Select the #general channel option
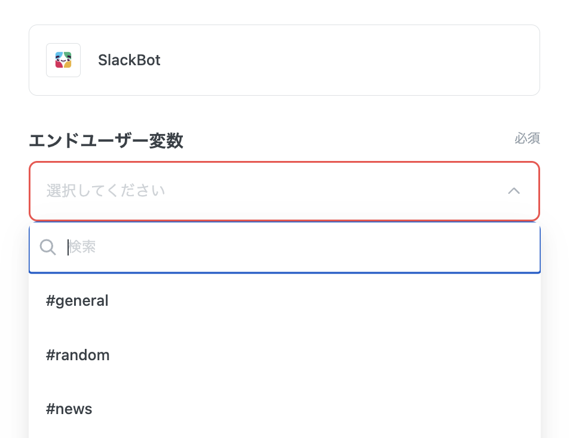This screenshot has height=438, width=570. pyautogui.click(x=77, y=300)
